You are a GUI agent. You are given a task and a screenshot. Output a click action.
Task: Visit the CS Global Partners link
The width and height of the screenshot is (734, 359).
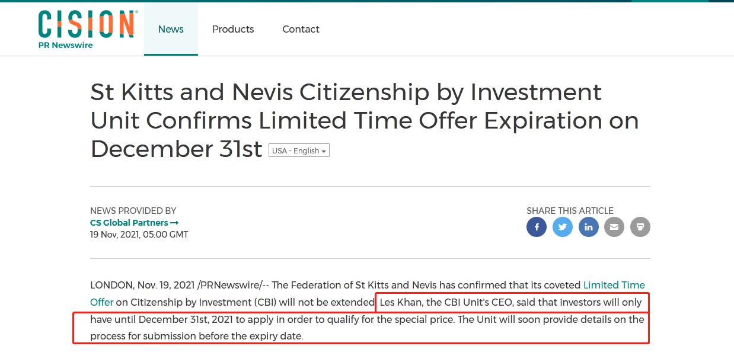129,223
